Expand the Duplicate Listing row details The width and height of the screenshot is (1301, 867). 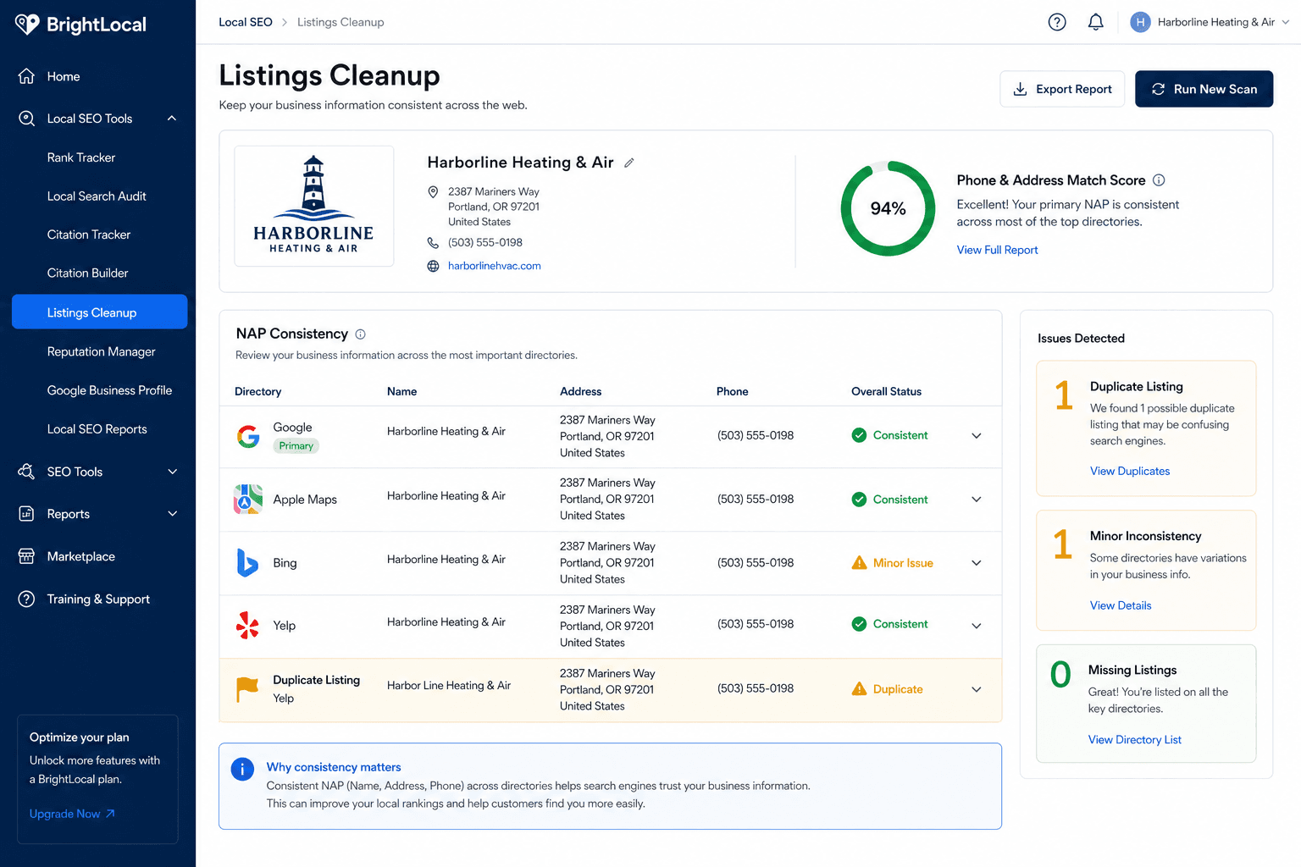pyautogui.click(x=977, y=689)
